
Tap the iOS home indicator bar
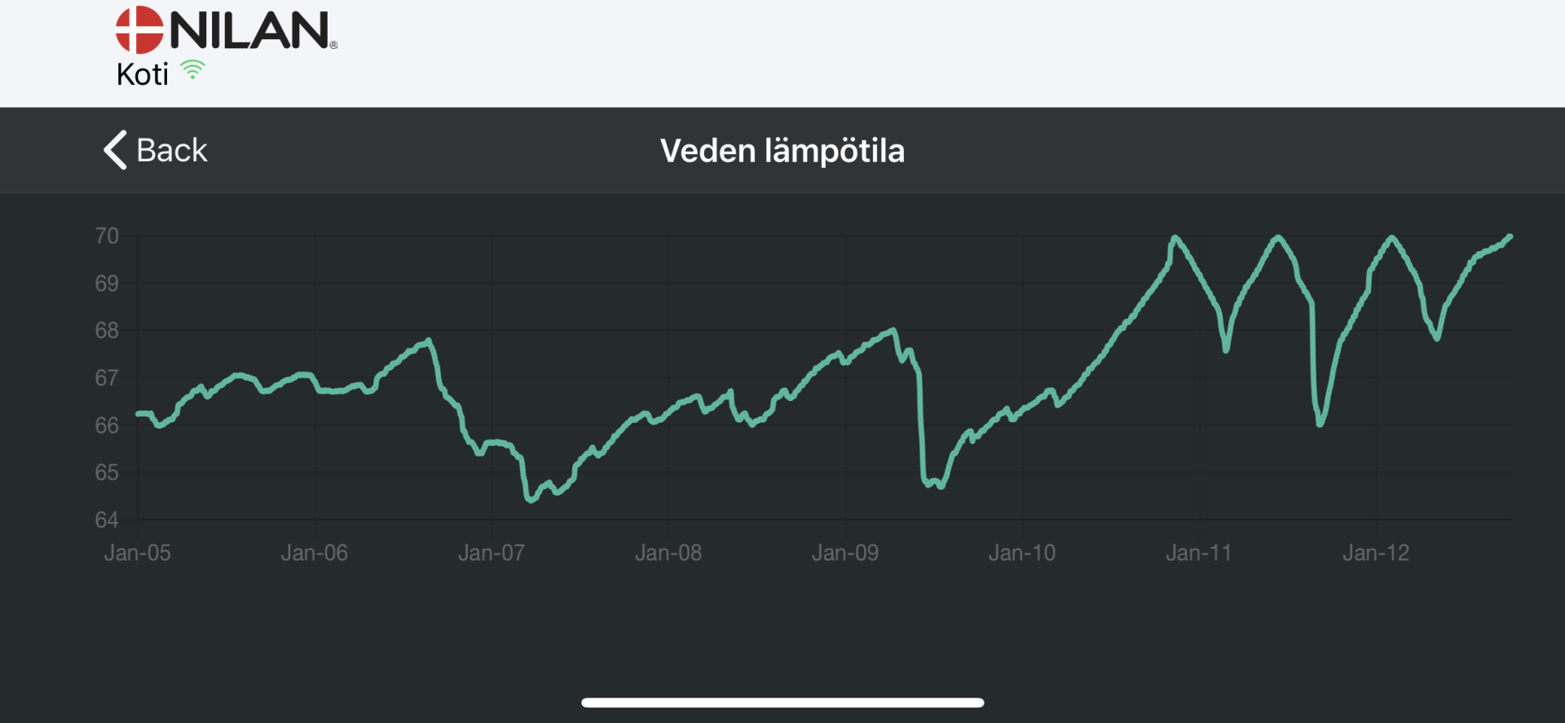pyautogui.click(x=782, y=703)
